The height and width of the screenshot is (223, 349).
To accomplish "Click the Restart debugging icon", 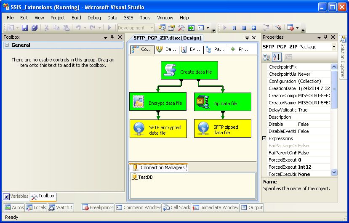I will pyautogui.click(x=254, y=28).
